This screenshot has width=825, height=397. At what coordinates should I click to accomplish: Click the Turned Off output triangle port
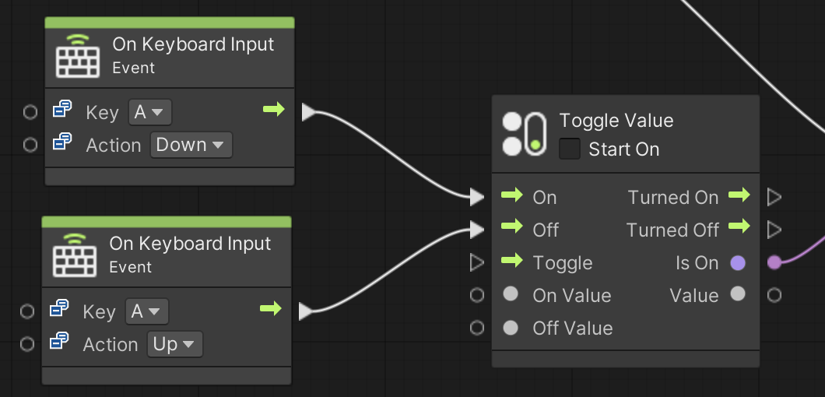coord(774,230)
